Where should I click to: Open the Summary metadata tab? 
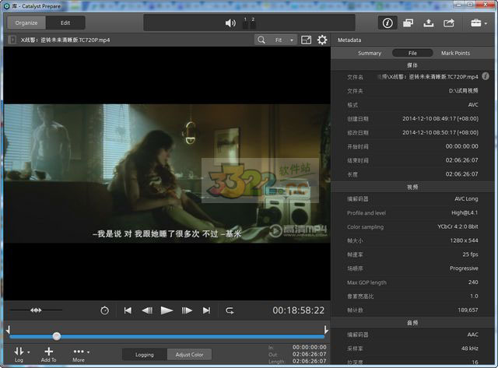pyautogui.click(x=370, y=53)
